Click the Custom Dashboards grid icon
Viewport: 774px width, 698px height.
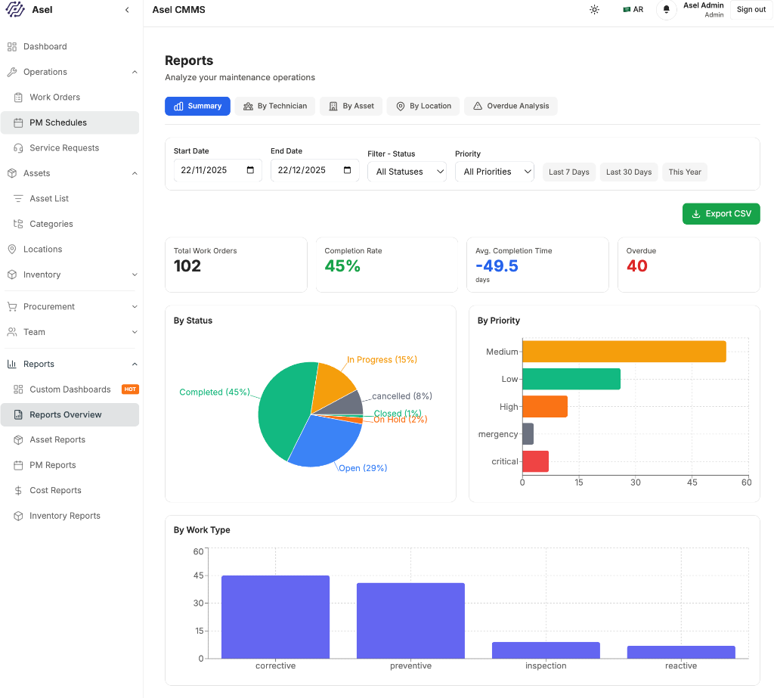pyautogui.click(x=18, y=389)
